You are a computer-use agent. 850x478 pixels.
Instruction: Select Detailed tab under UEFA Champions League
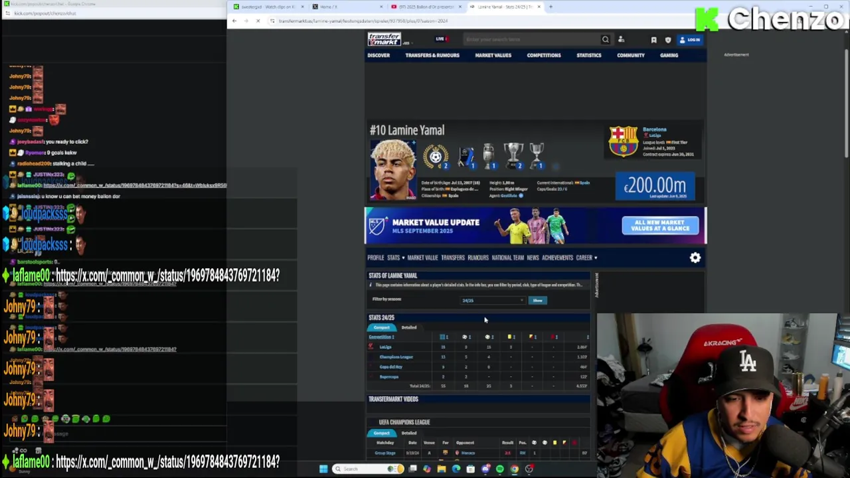point(409,433)
